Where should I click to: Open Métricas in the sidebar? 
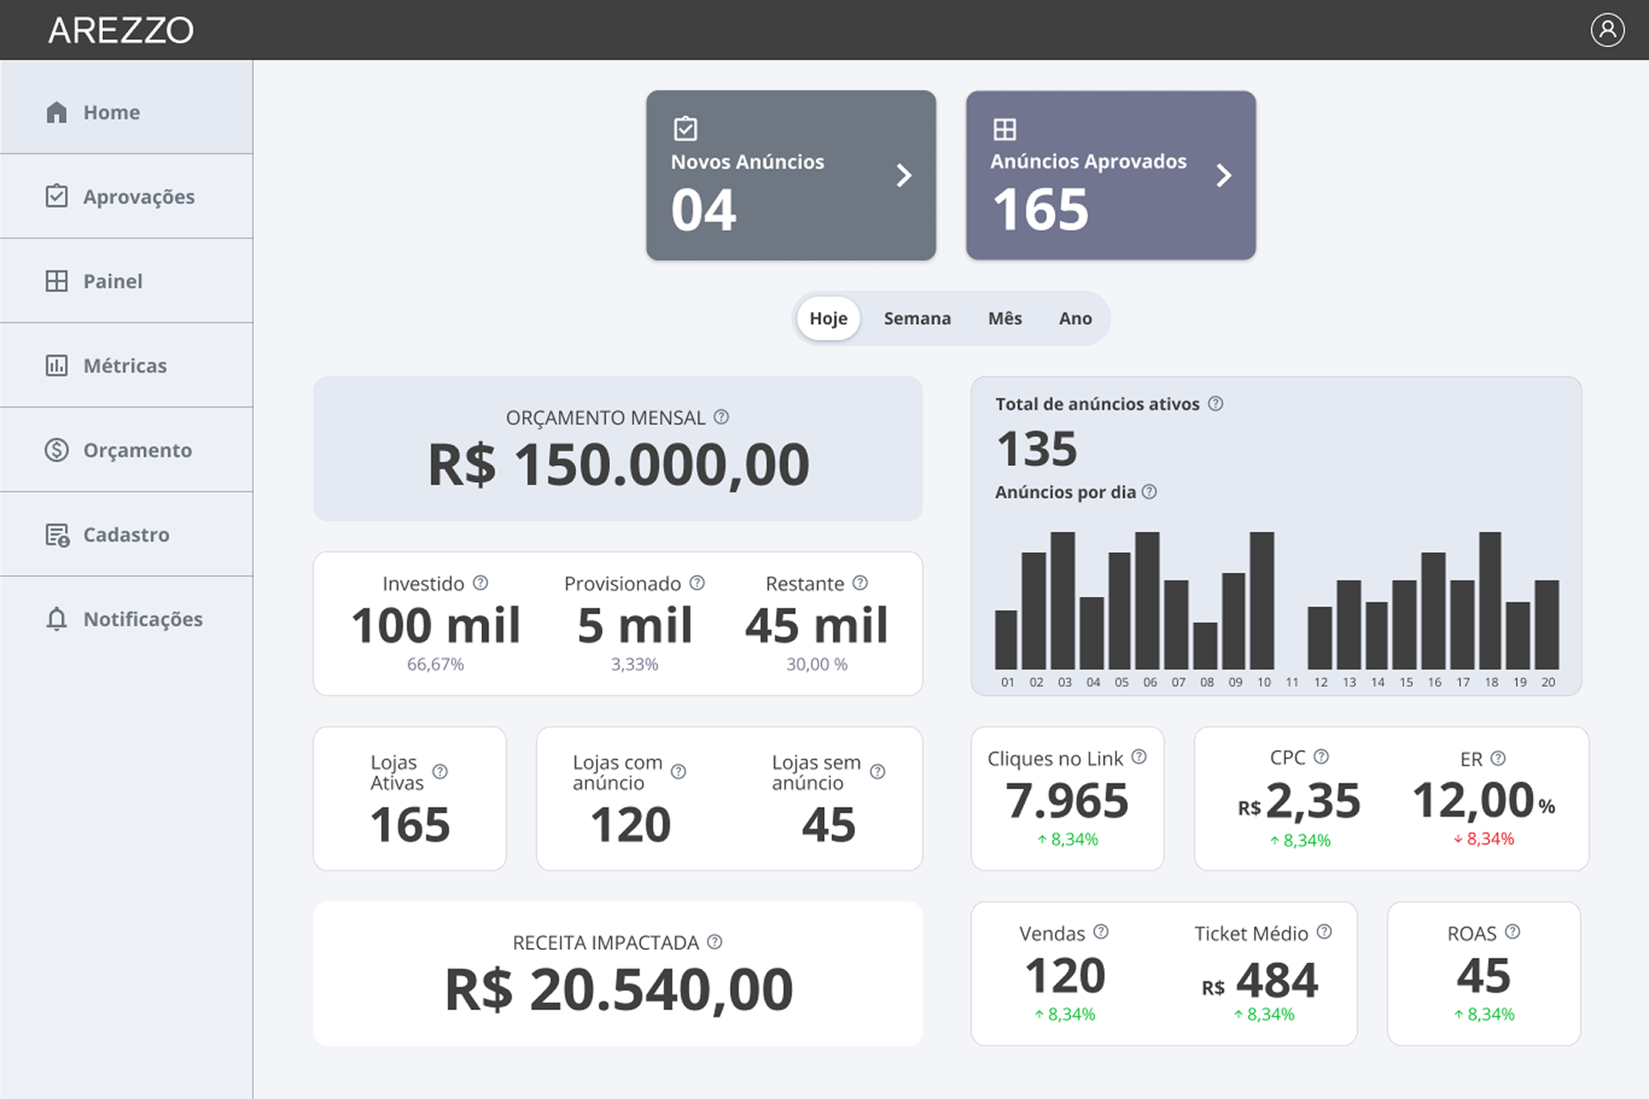coord(126,365)
